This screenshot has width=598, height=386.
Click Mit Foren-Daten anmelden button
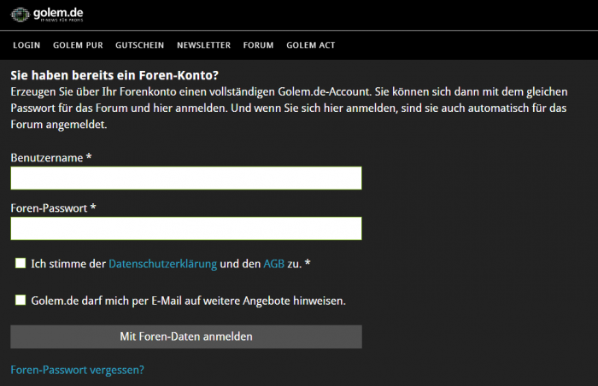(x=186, y=336)
